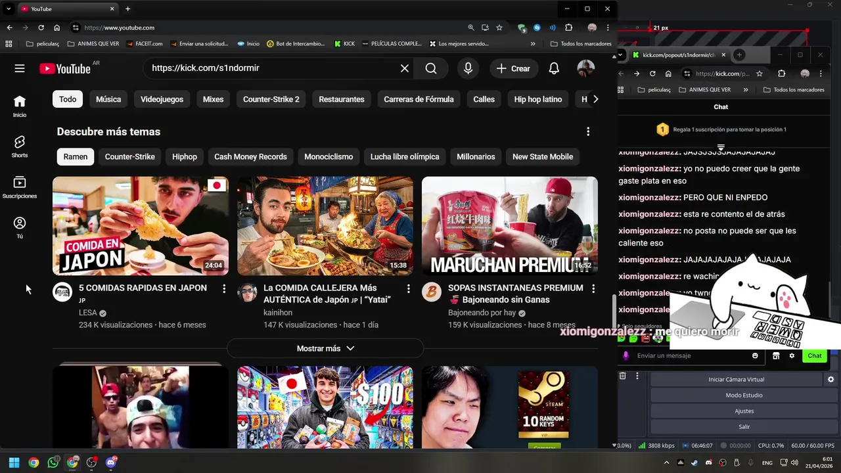Open Ajustes in OBS controls

point(744,411)
